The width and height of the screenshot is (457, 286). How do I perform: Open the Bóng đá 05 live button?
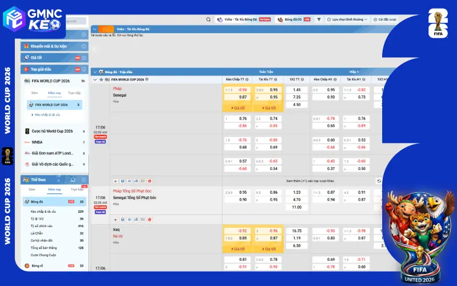tap(294, 19)
